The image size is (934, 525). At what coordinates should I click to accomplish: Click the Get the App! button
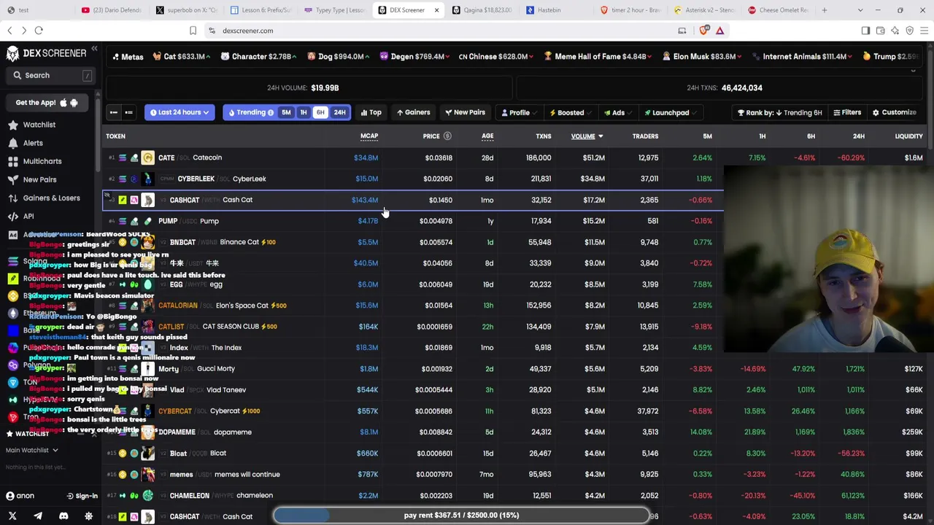[47, 103]
